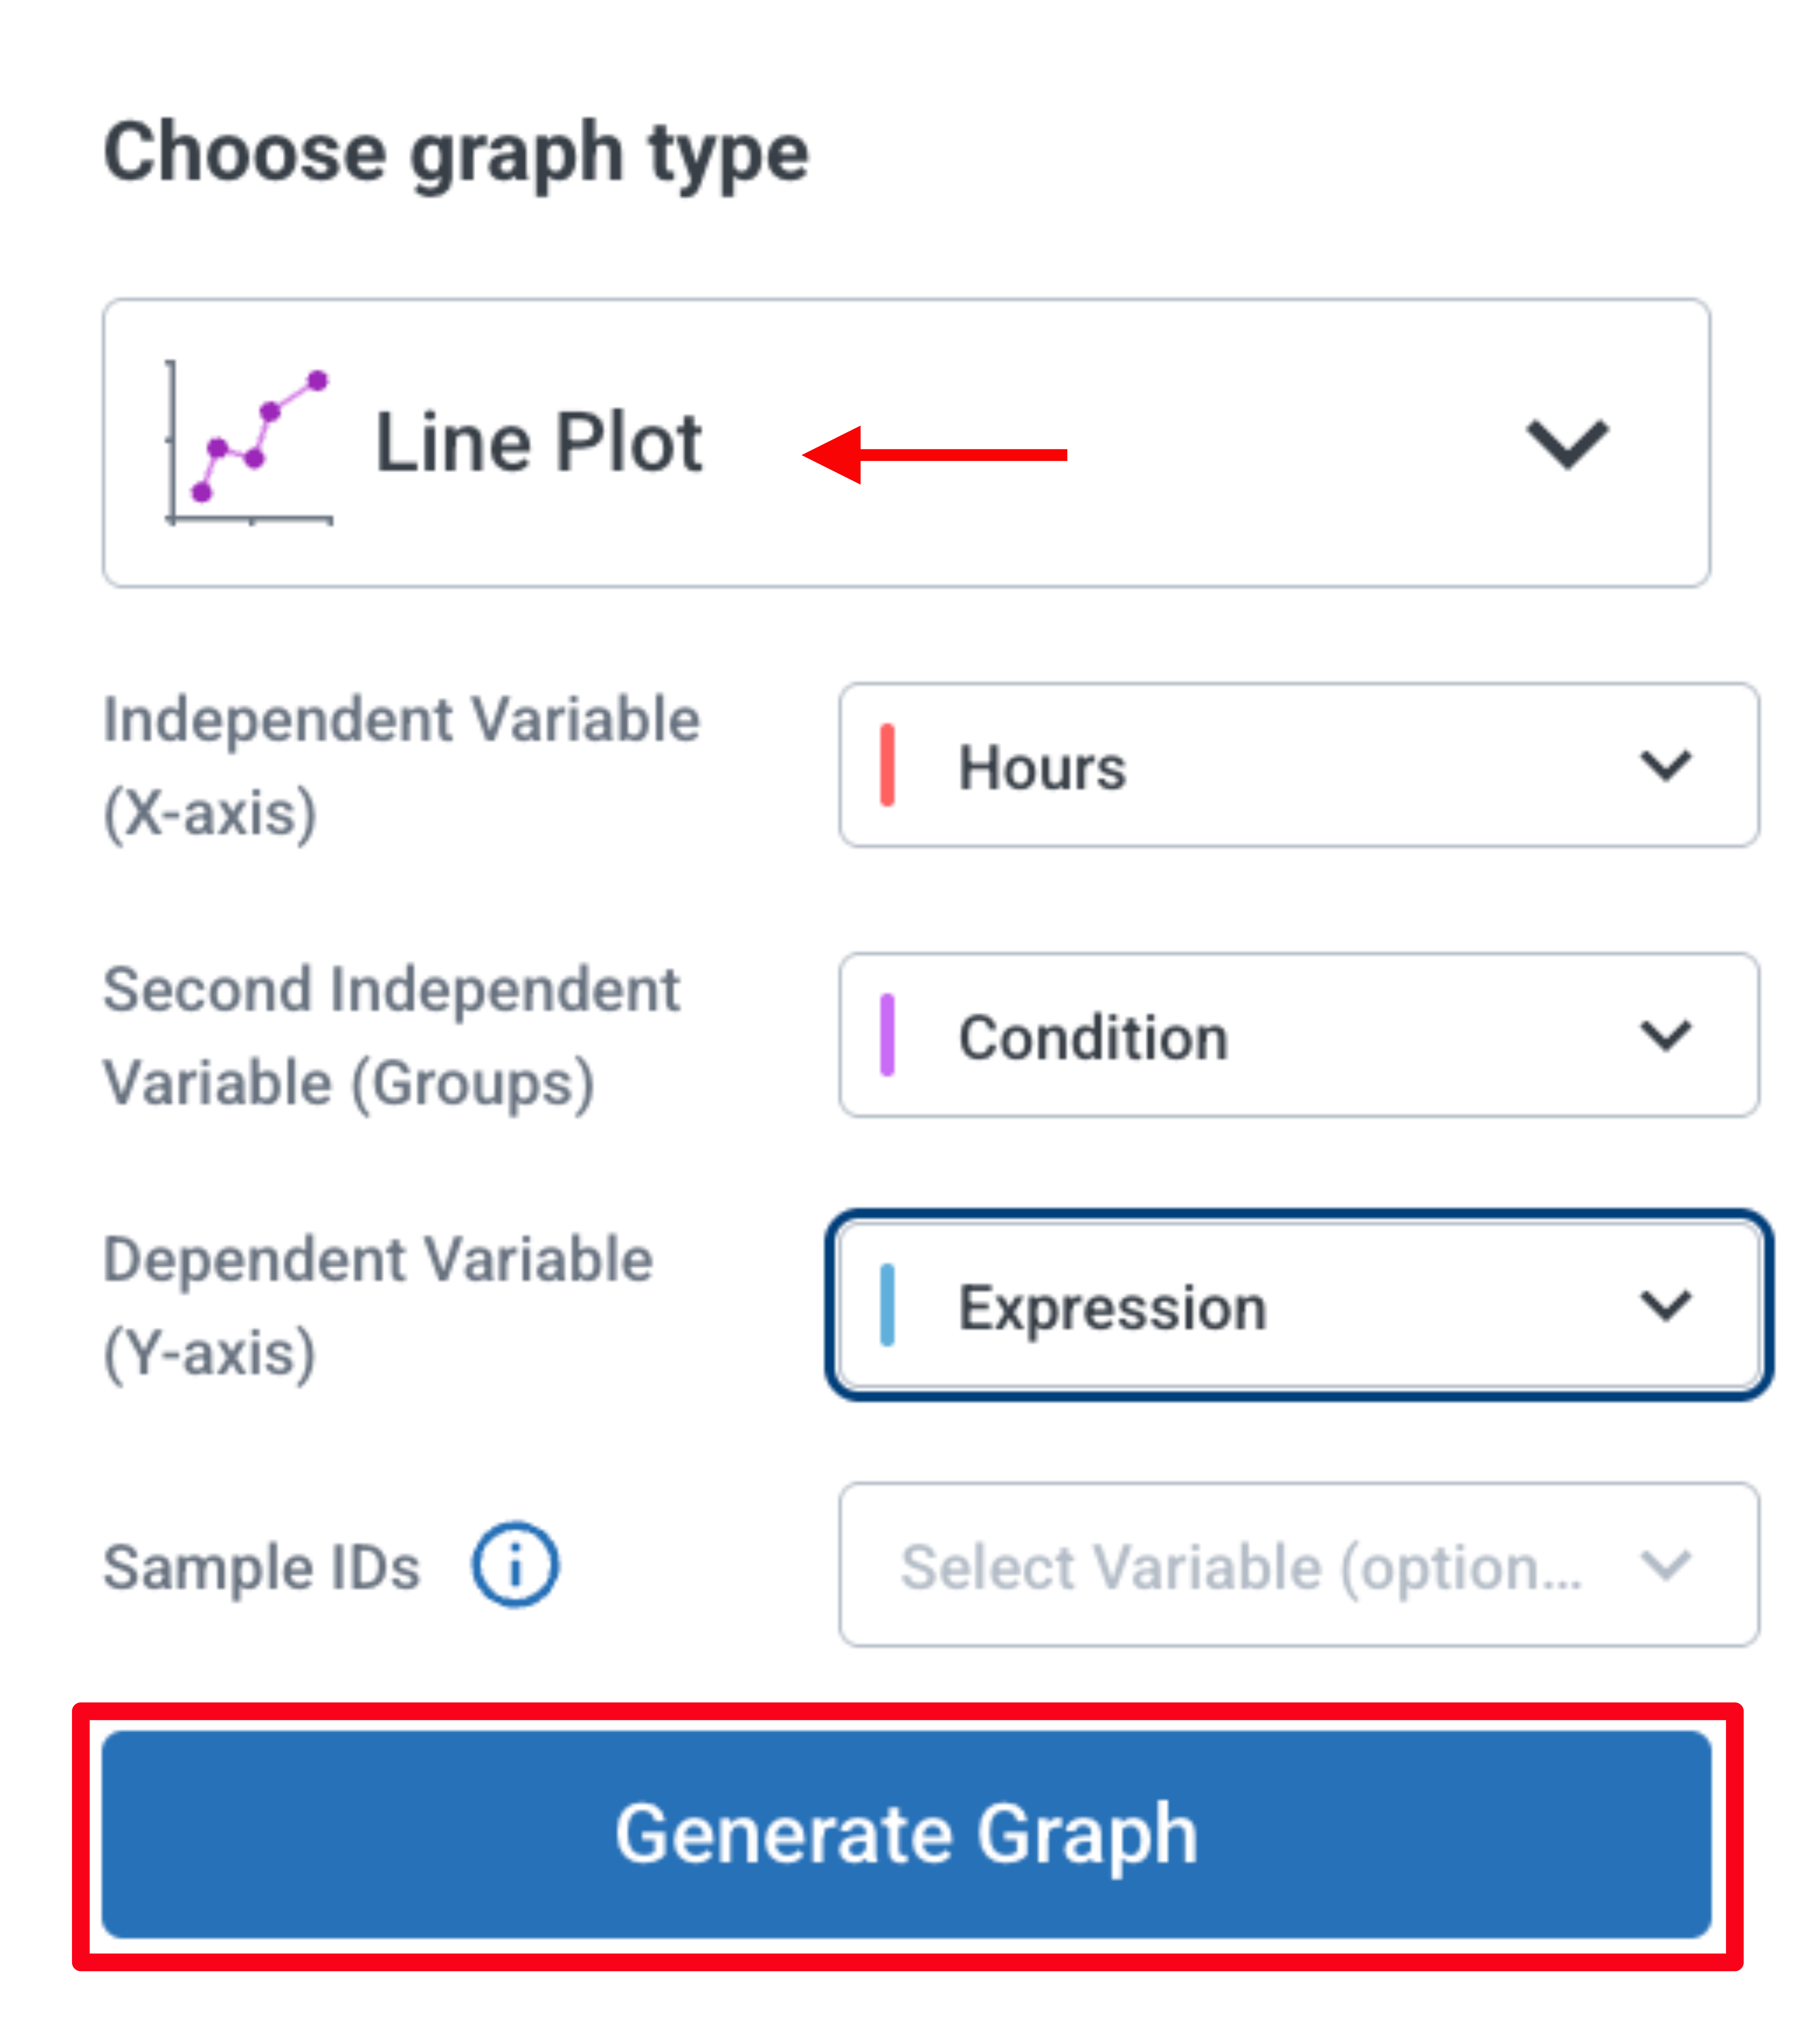This screenshot has width=1796, height=2044.
Task: Click the Independent Variable (X-axis) label
Action: pos(401,766)
